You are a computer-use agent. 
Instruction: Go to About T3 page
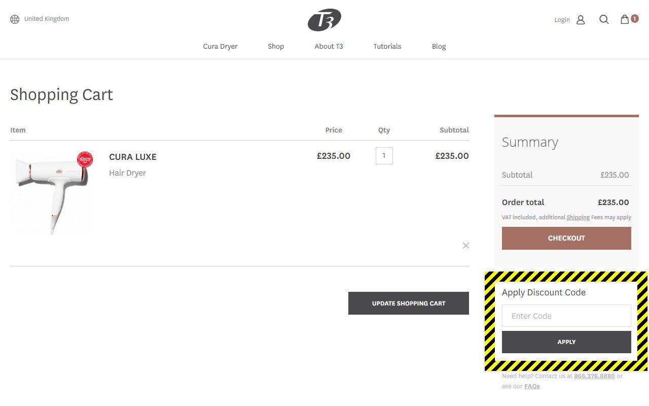coord(329,46)
